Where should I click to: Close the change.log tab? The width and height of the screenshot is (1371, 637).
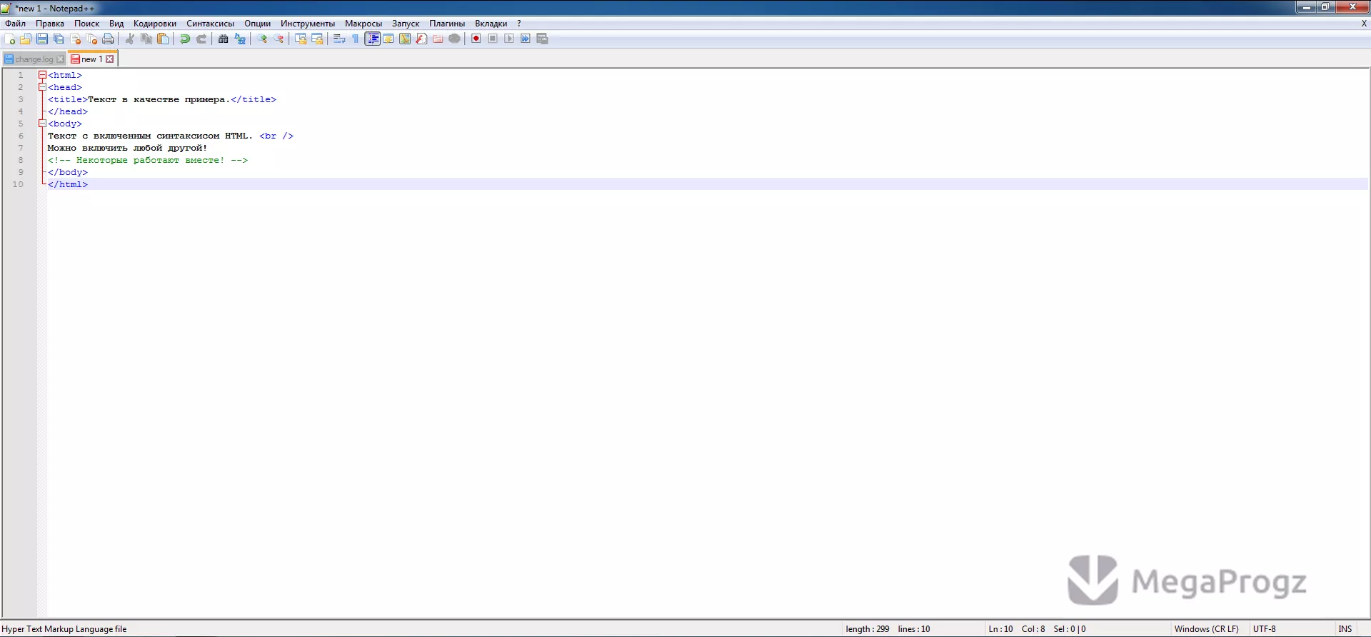[x=61, y=59]
